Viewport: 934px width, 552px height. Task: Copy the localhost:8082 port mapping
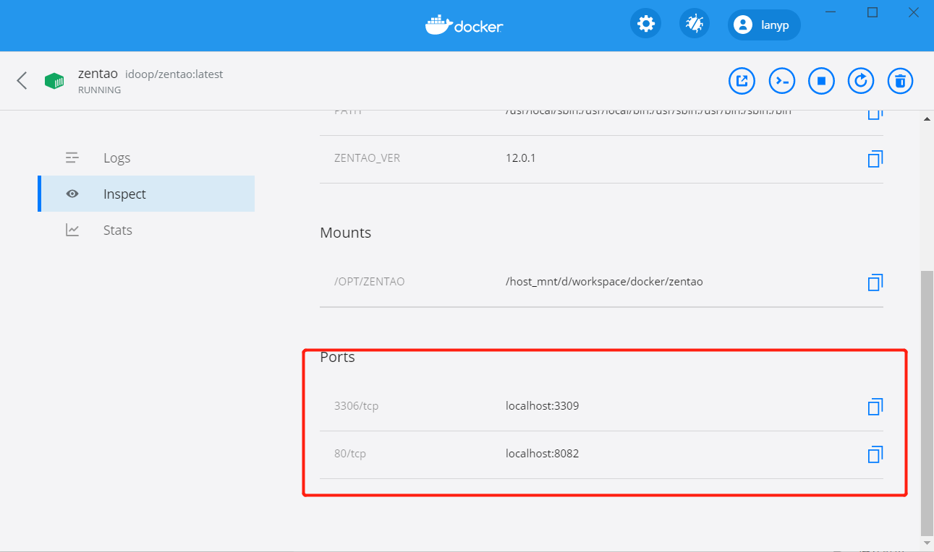point(875,454)
